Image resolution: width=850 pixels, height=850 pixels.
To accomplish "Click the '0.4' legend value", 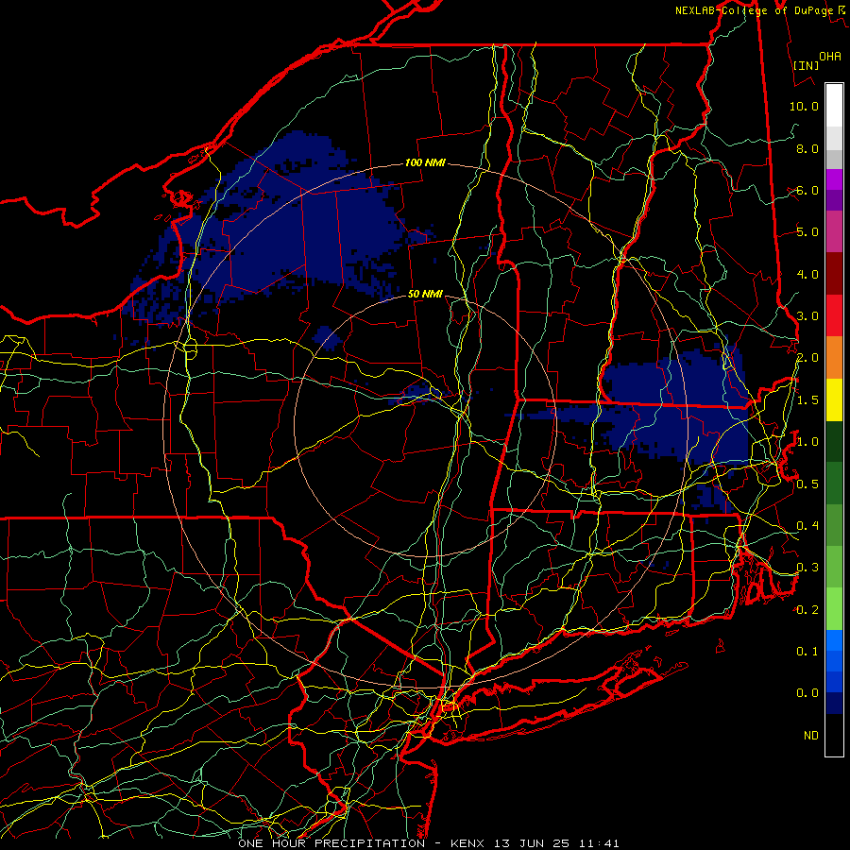I will pyautogui.click(x=807, y=525).
